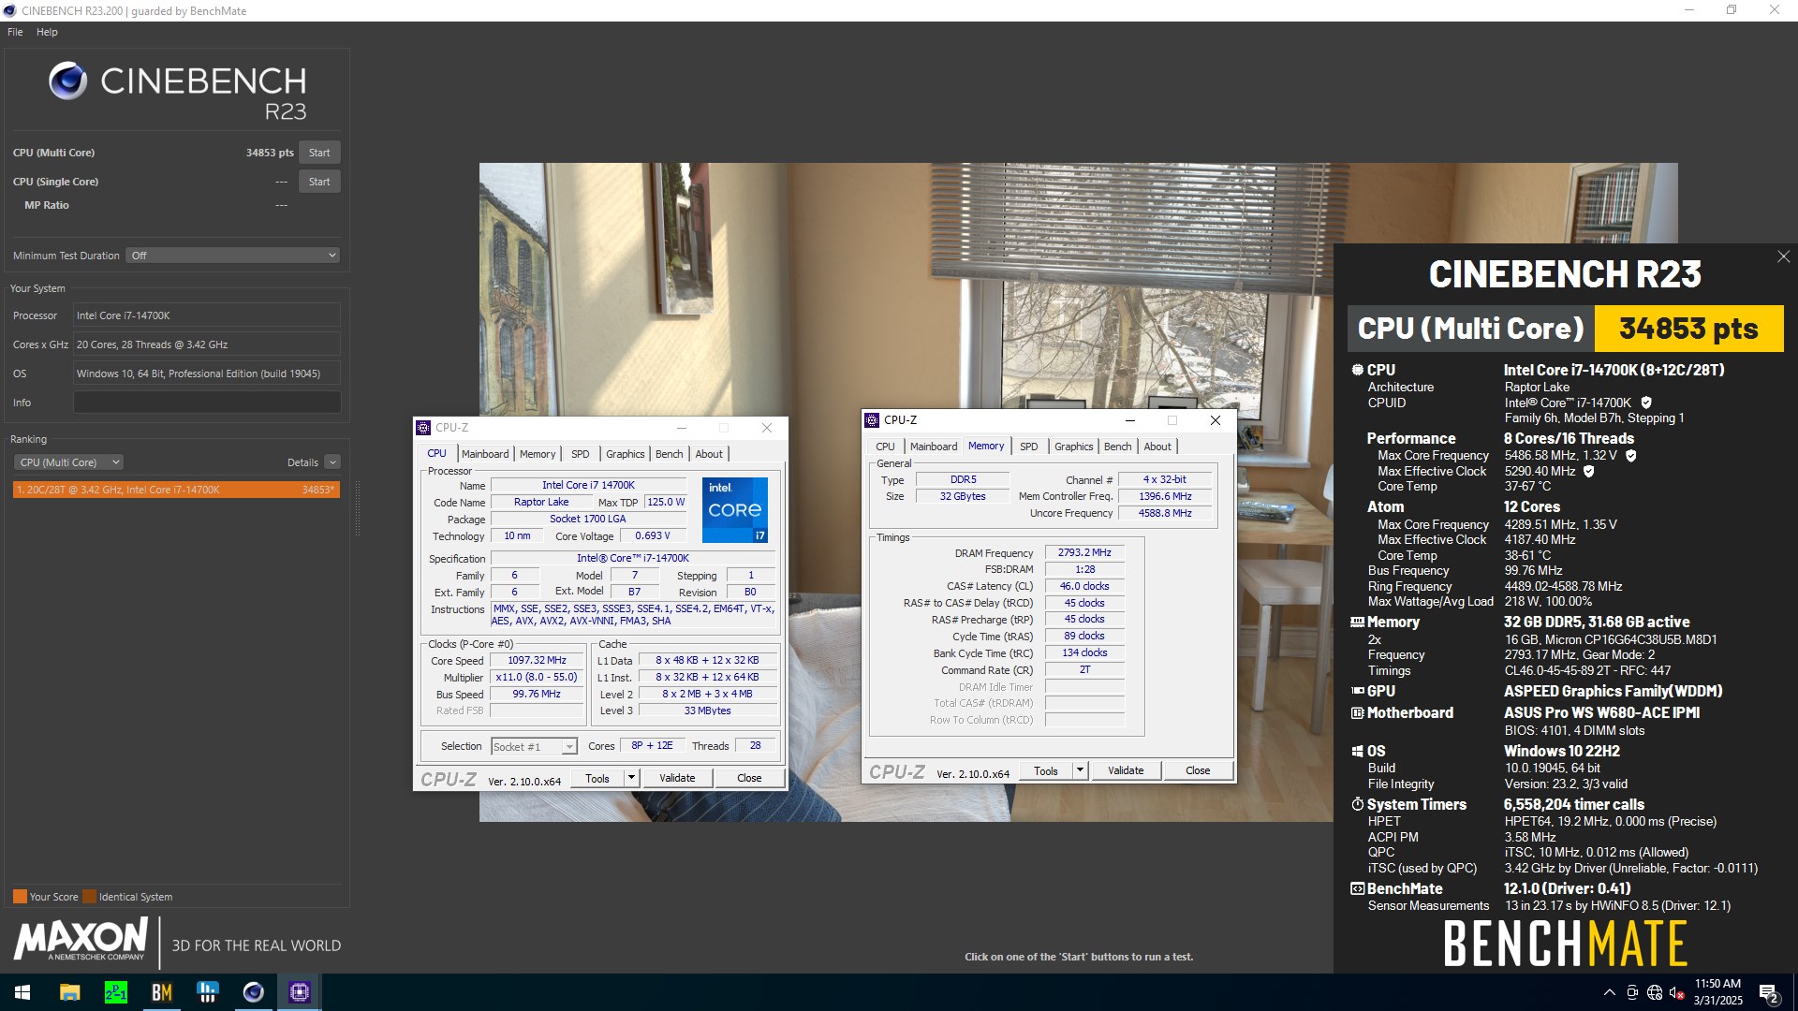Screen dimensions: 1798x1011
Task: Open Cinebench icon in the taskbar
Action: coord(253,992)
